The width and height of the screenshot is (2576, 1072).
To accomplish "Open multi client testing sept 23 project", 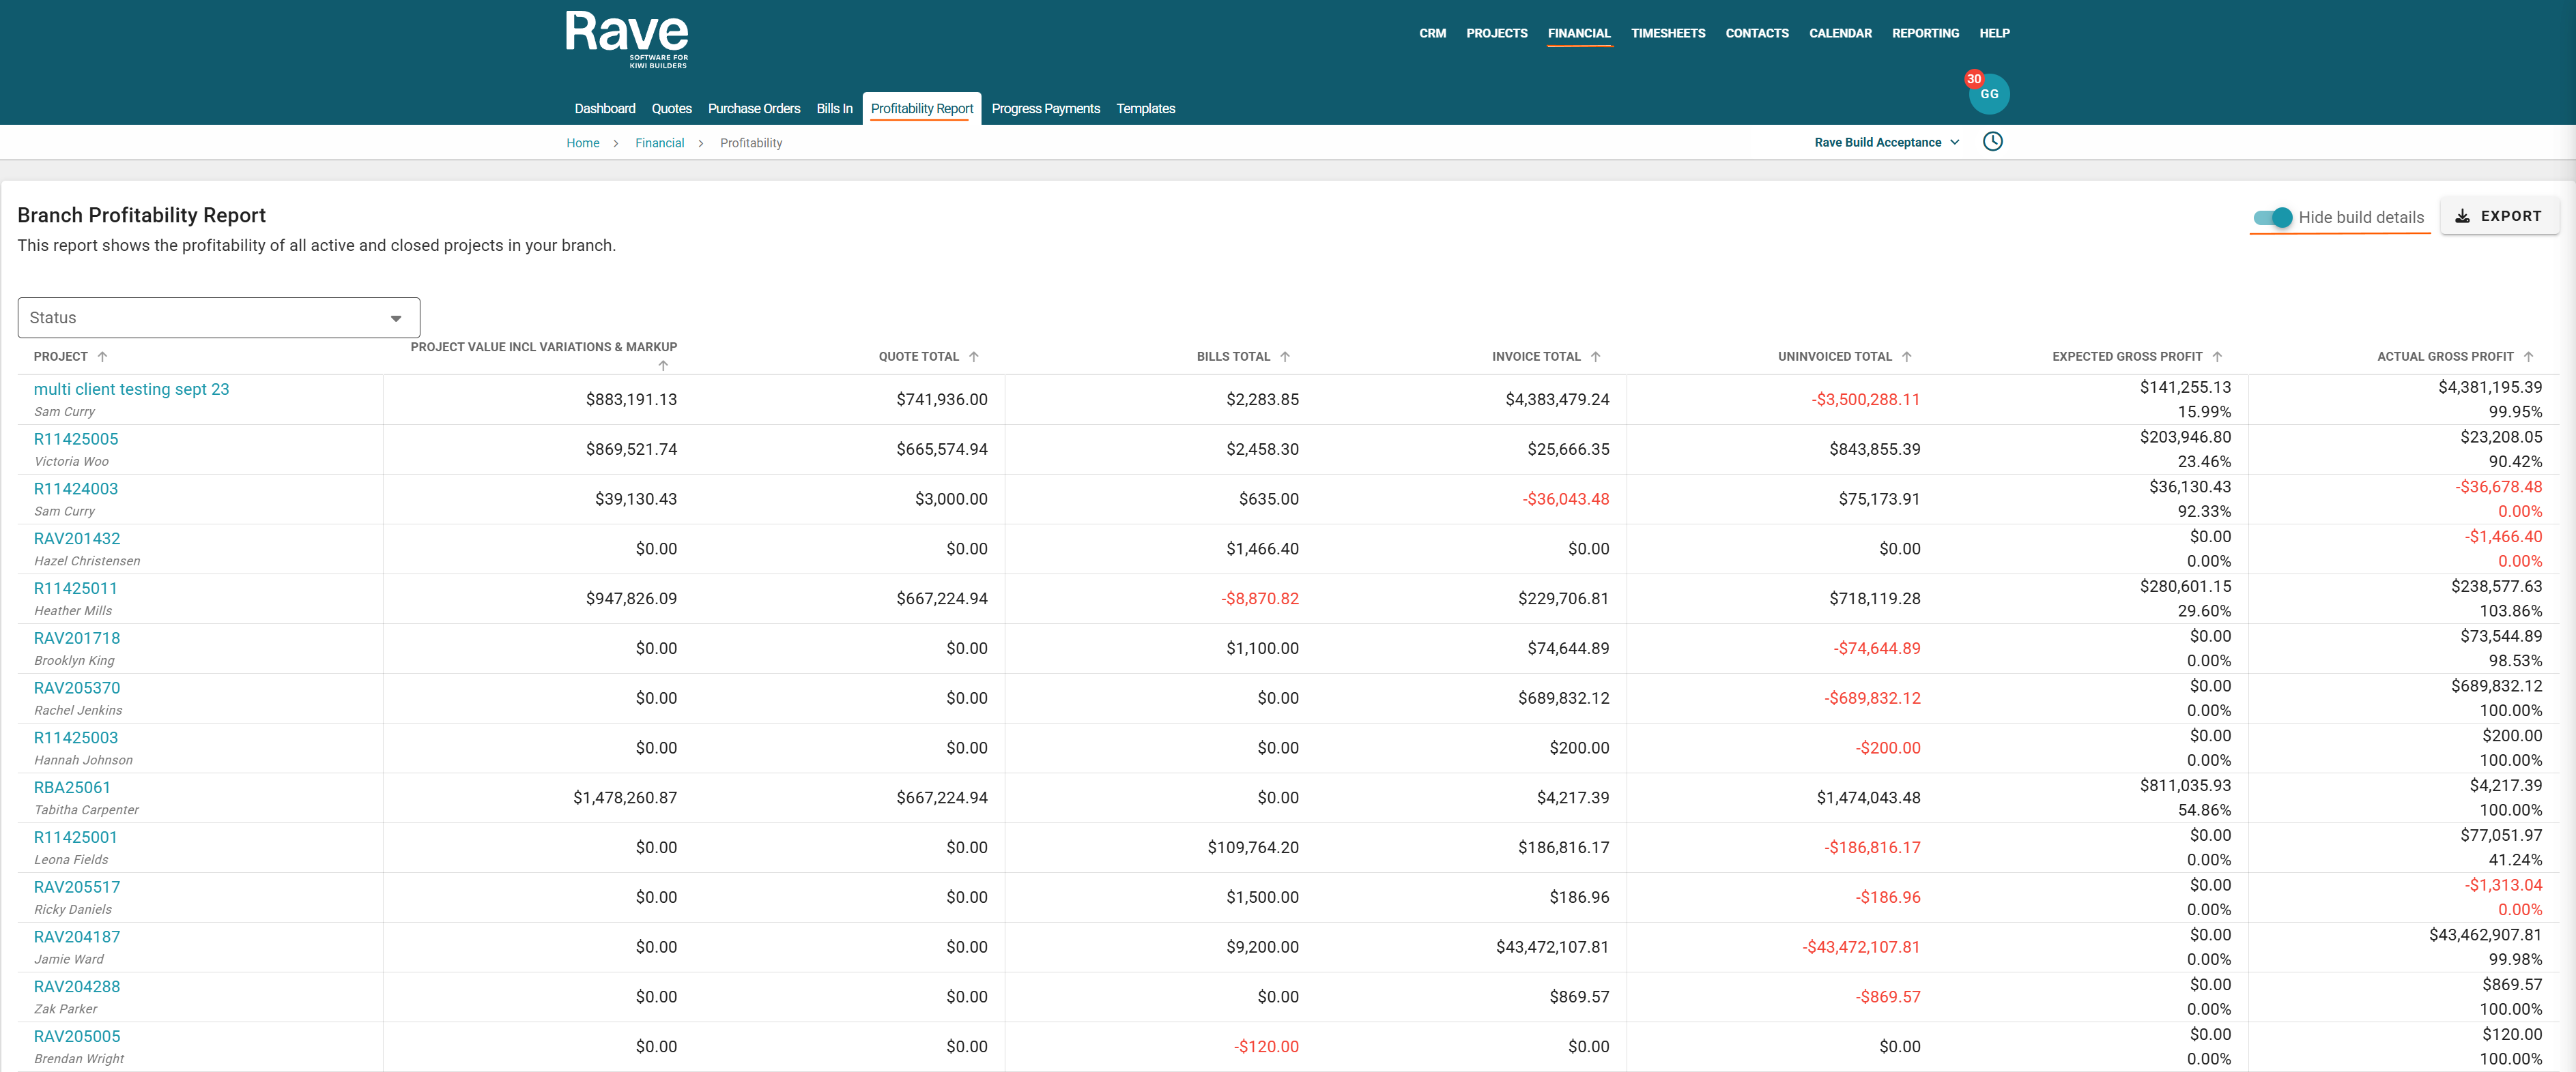I will pyautogui.click(x=131, y=389).
